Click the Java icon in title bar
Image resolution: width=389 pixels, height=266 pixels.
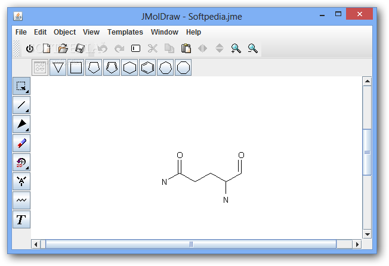pyautogui.click(x=18, y=16)
